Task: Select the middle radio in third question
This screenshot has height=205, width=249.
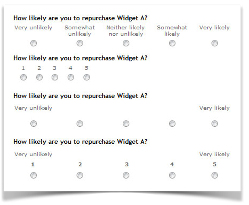Action: point(126,124)
